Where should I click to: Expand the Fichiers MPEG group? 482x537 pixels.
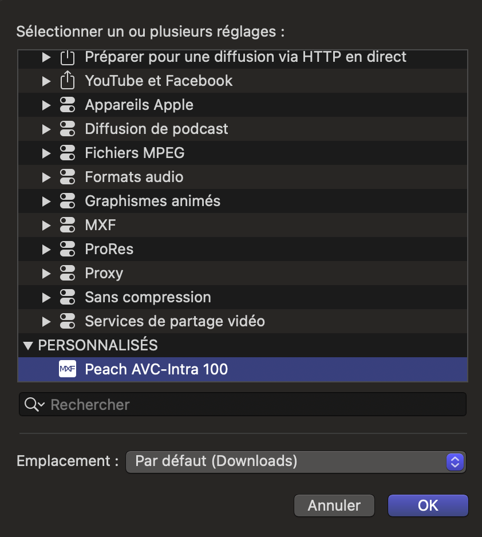pos(46,153)
